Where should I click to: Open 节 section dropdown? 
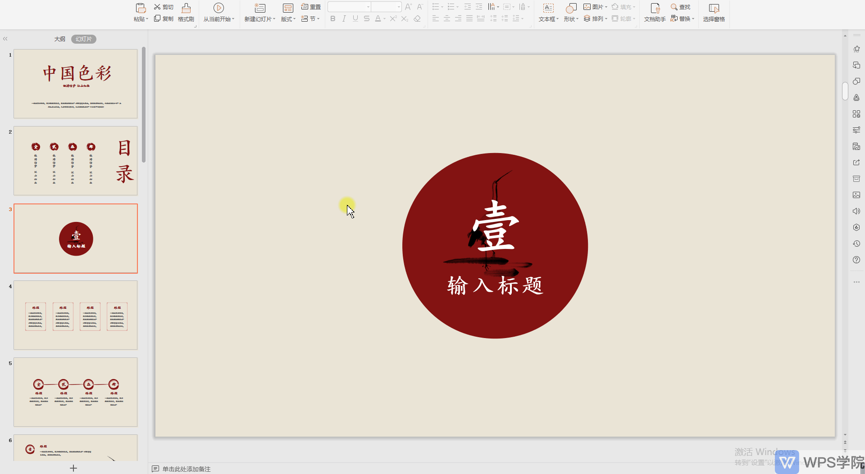[x=310, y=18]
